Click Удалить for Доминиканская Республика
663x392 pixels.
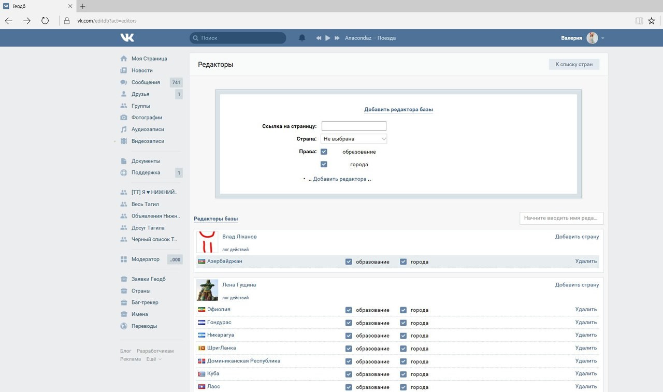(x=586, y=361)
